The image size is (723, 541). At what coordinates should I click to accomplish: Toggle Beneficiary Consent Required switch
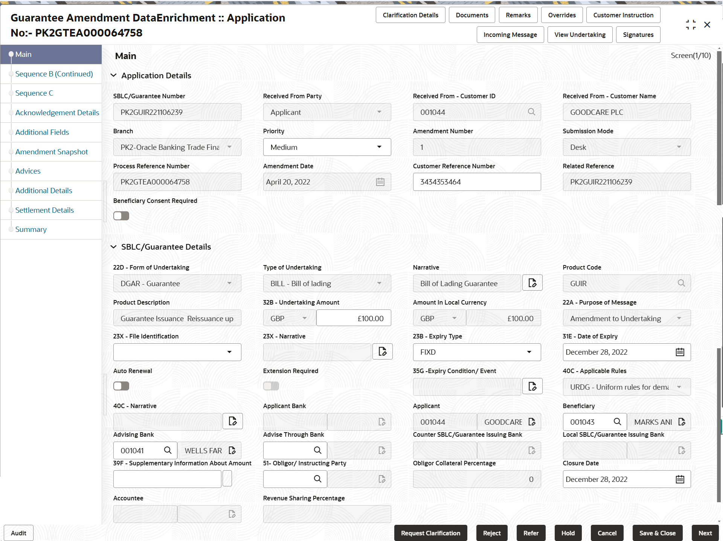point(121,216)
